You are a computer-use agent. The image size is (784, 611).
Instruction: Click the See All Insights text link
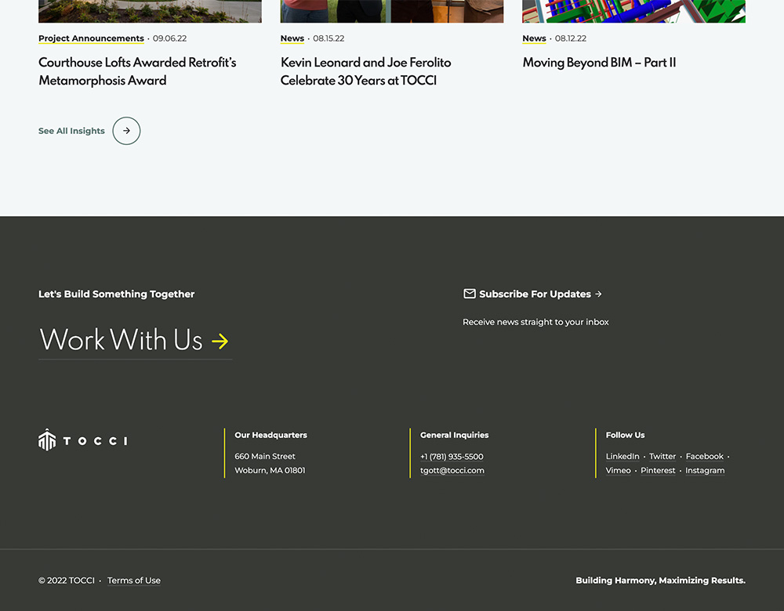[71, 131]
